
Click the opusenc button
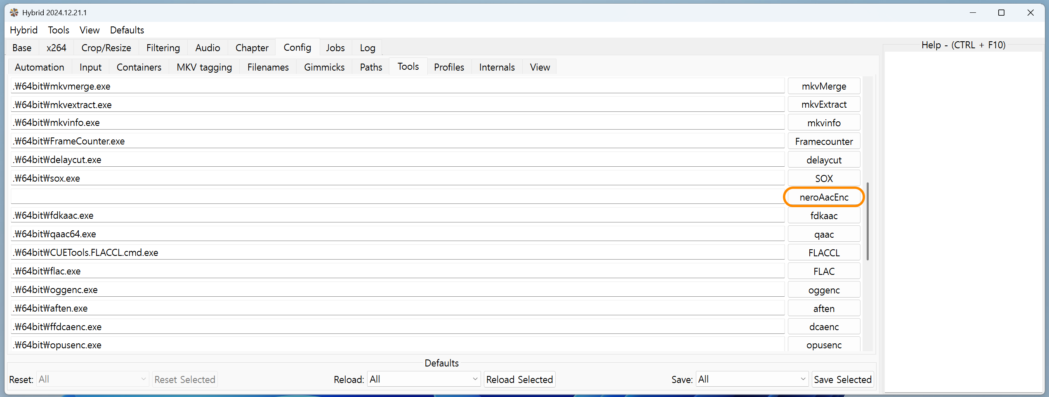824,345
